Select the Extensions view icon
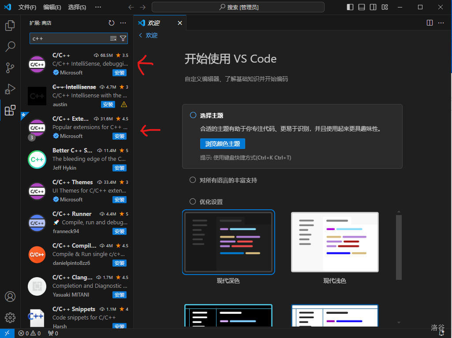The height and width of the screenshot is (338, 452). coord(10,110)
